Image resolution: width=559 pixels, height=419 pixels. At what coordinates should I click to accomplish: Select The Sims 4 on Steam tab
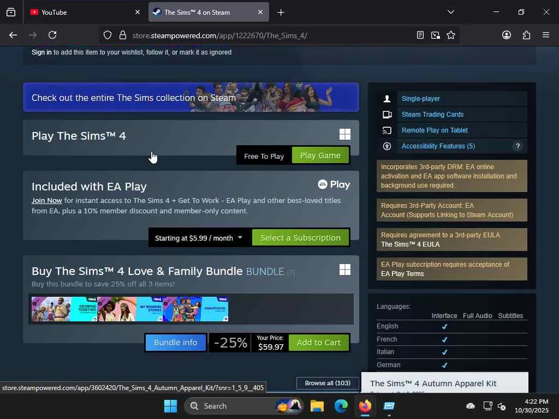click(x=209, y=12)
